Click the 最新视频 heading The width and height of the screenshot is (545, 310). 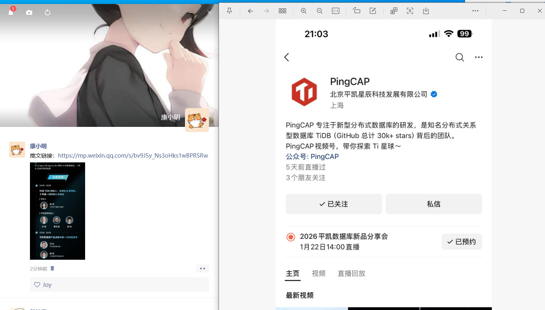(300, 295)
